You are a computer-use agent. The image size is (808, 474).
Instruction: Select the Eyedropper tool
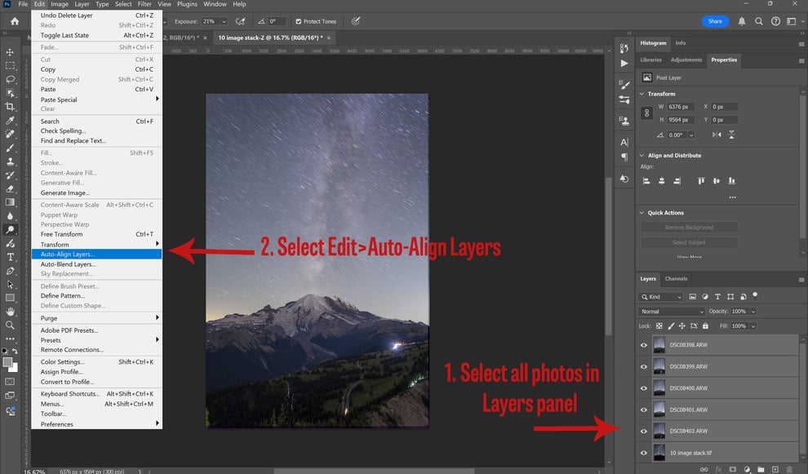click(10, 120)
